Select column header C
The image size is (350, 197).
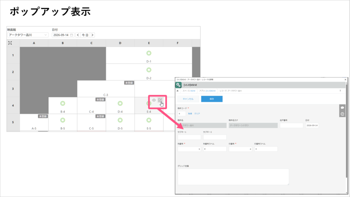(92, 43)
